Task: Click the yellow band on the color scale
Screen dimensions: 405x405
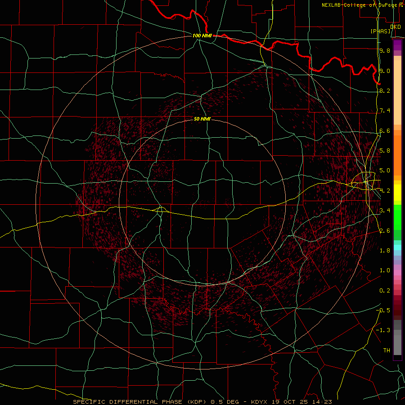Action: (x=397, y=193)
